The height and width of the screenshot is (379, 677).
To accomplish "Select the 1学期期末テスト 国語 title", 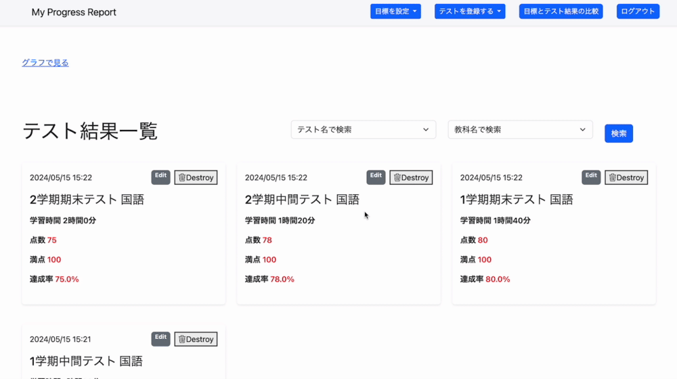I will [x=517, y=200].
